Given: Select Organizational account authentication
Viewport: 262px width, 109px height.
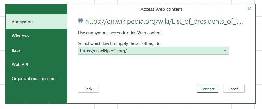Looking at the screenshot, I should pos(37,78).
